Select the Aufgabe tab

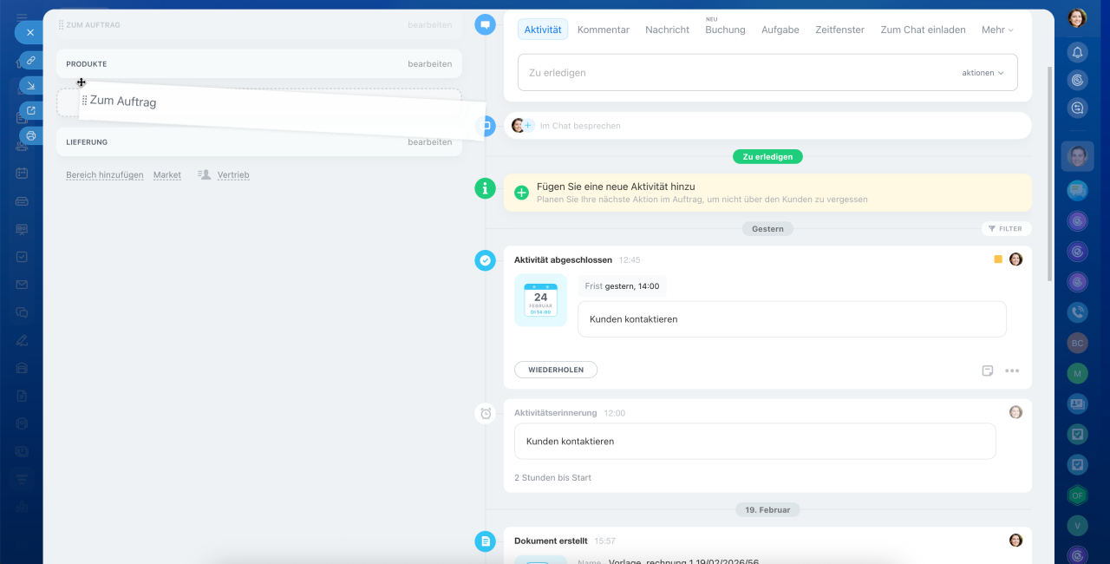point(780,30)
